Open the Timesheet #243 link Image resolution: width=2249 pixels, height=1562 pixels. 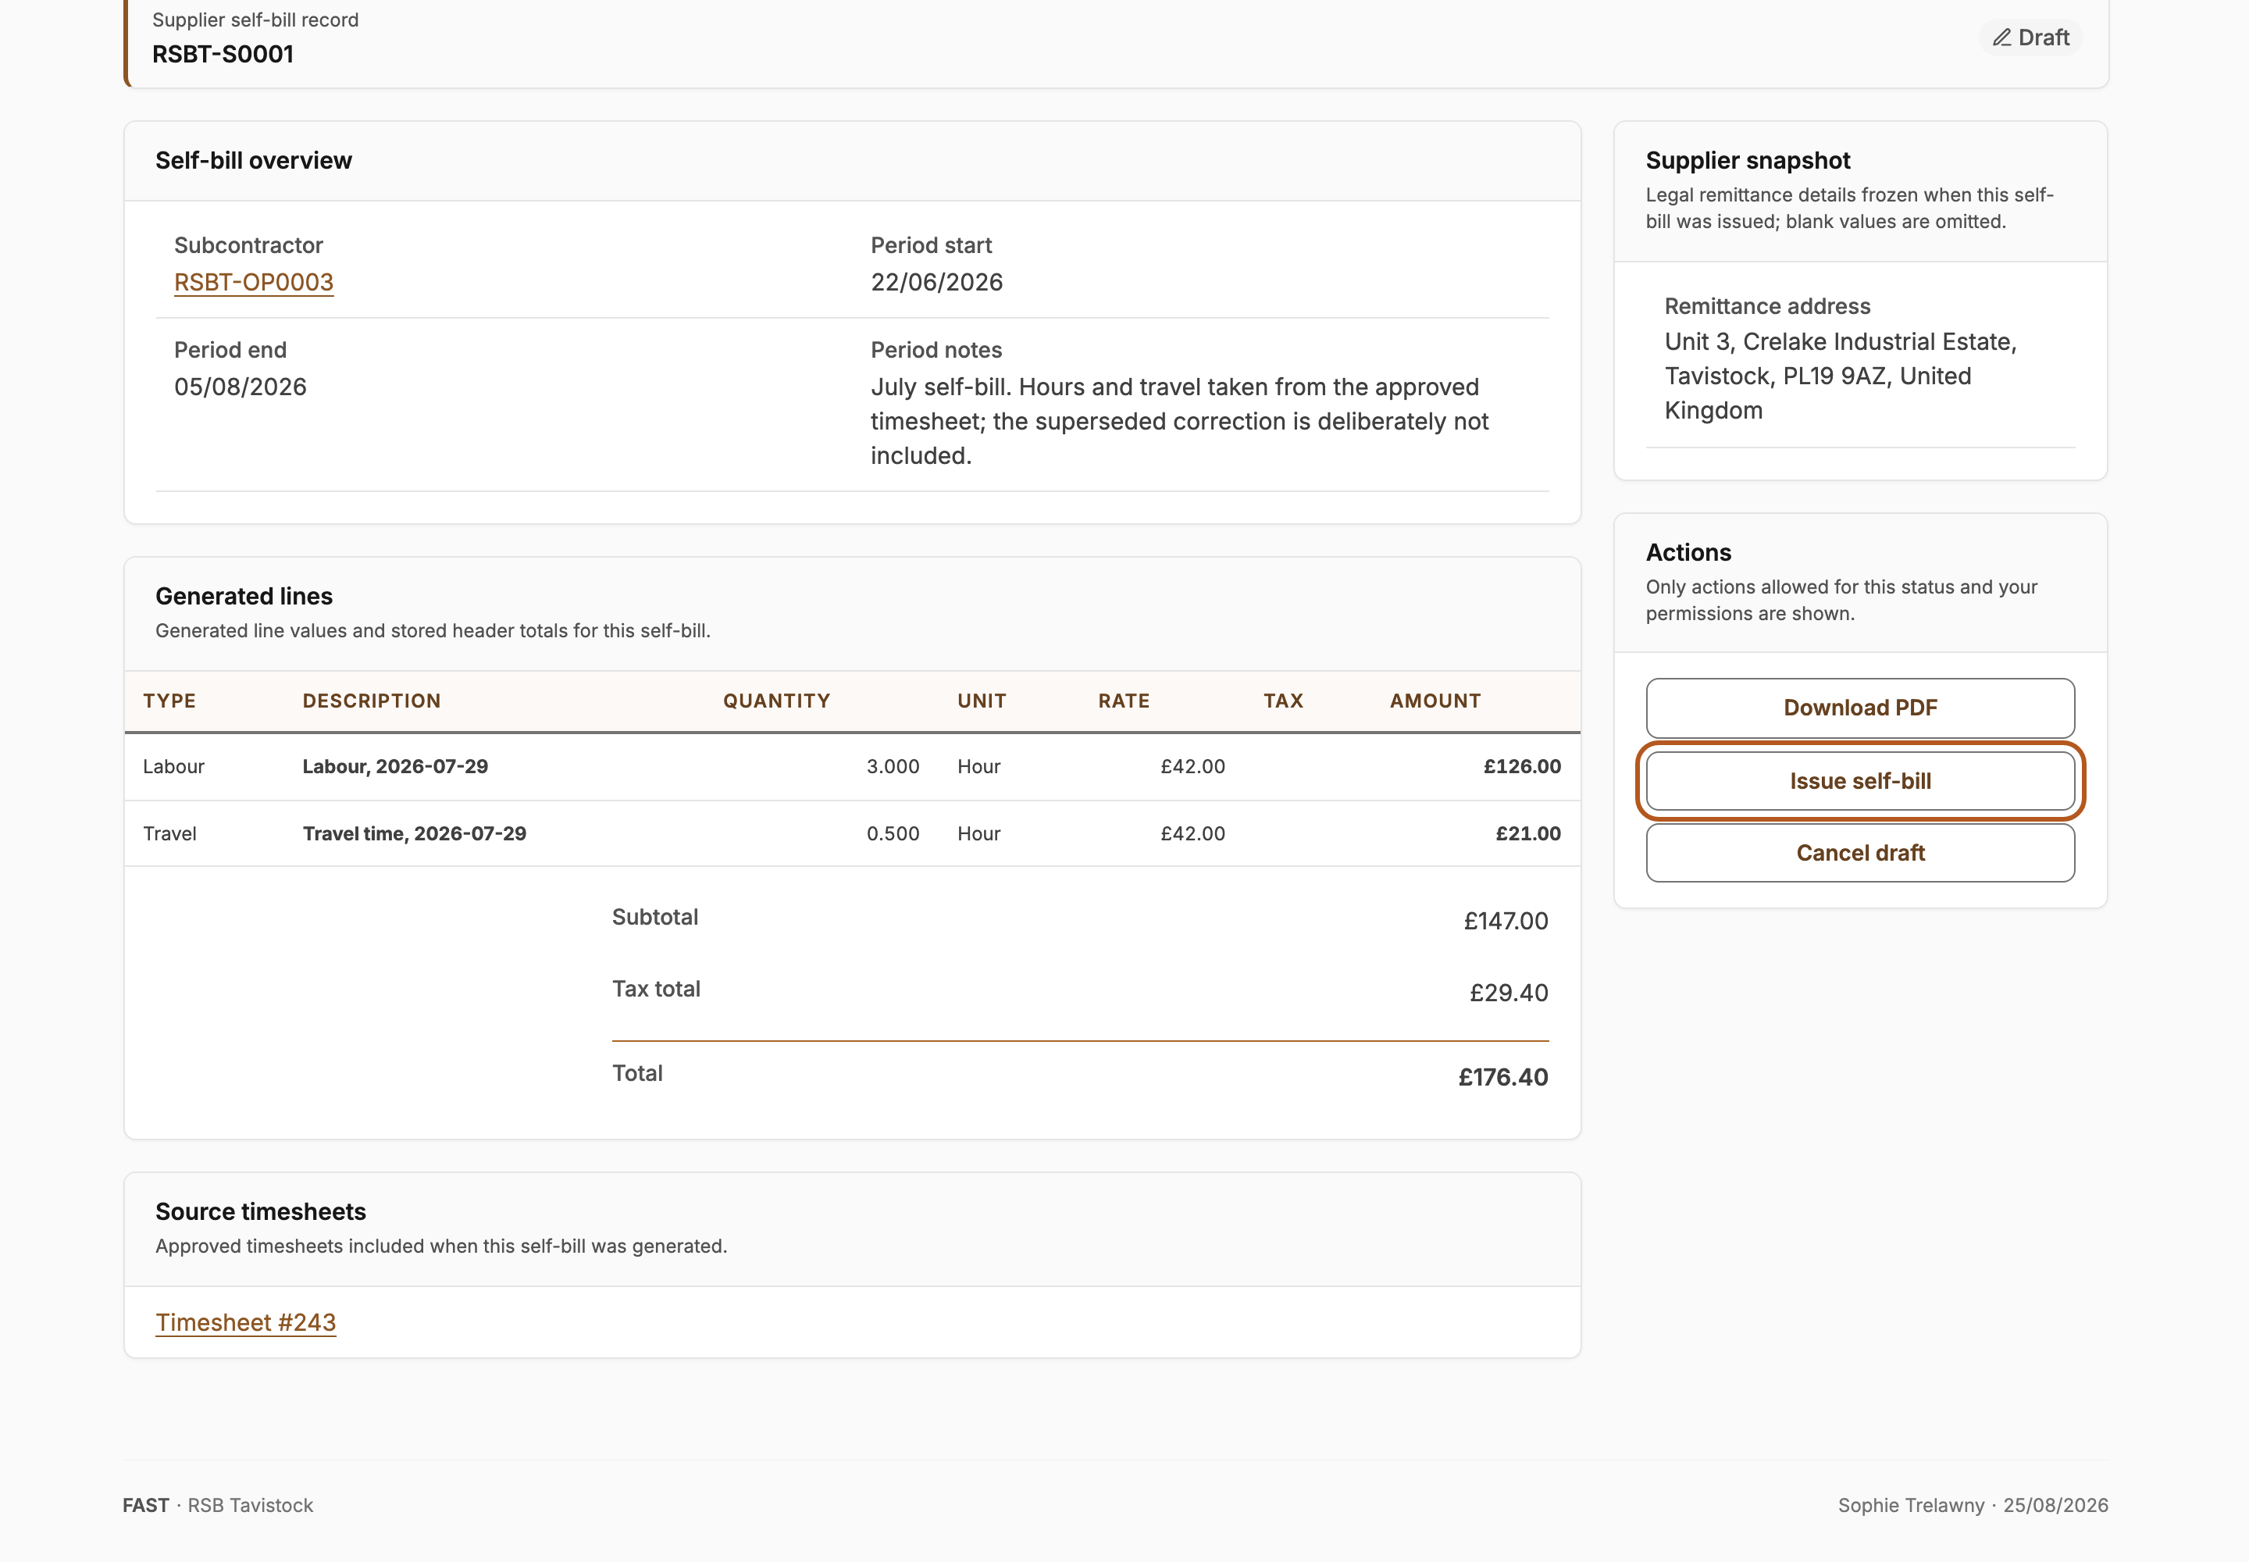pos(246,1322)
